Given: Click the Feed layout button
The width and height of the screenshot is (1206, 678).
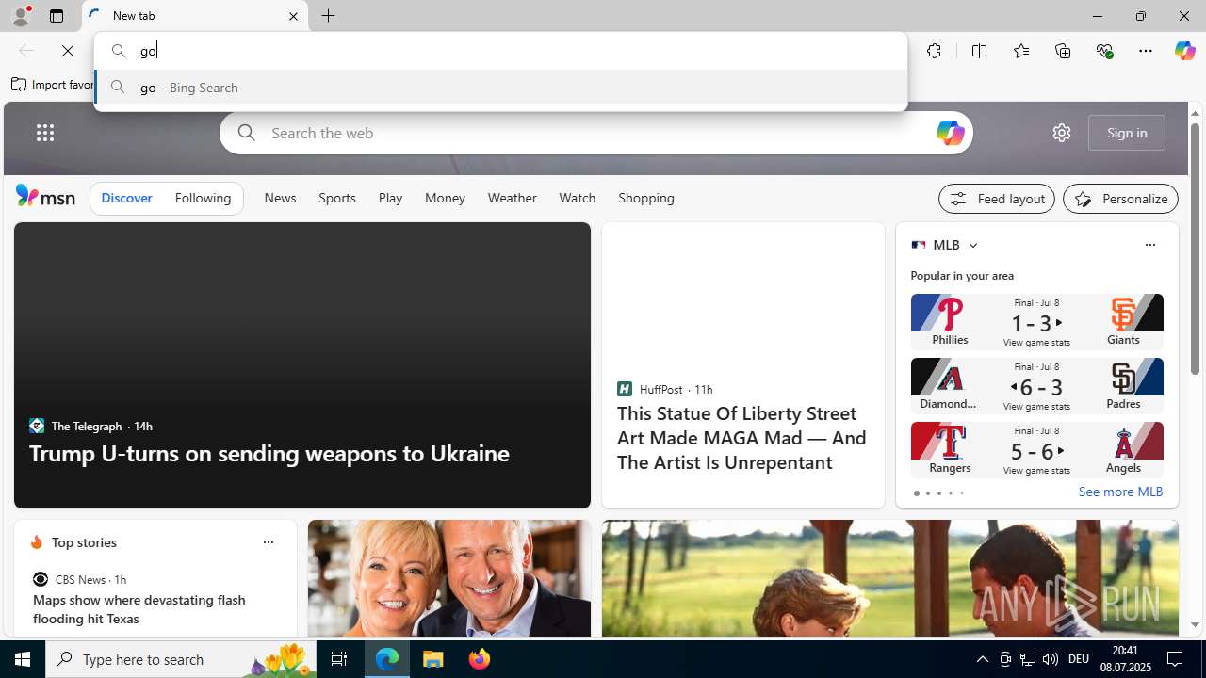Looking at the screenshot, I should (x=997, y=199).
